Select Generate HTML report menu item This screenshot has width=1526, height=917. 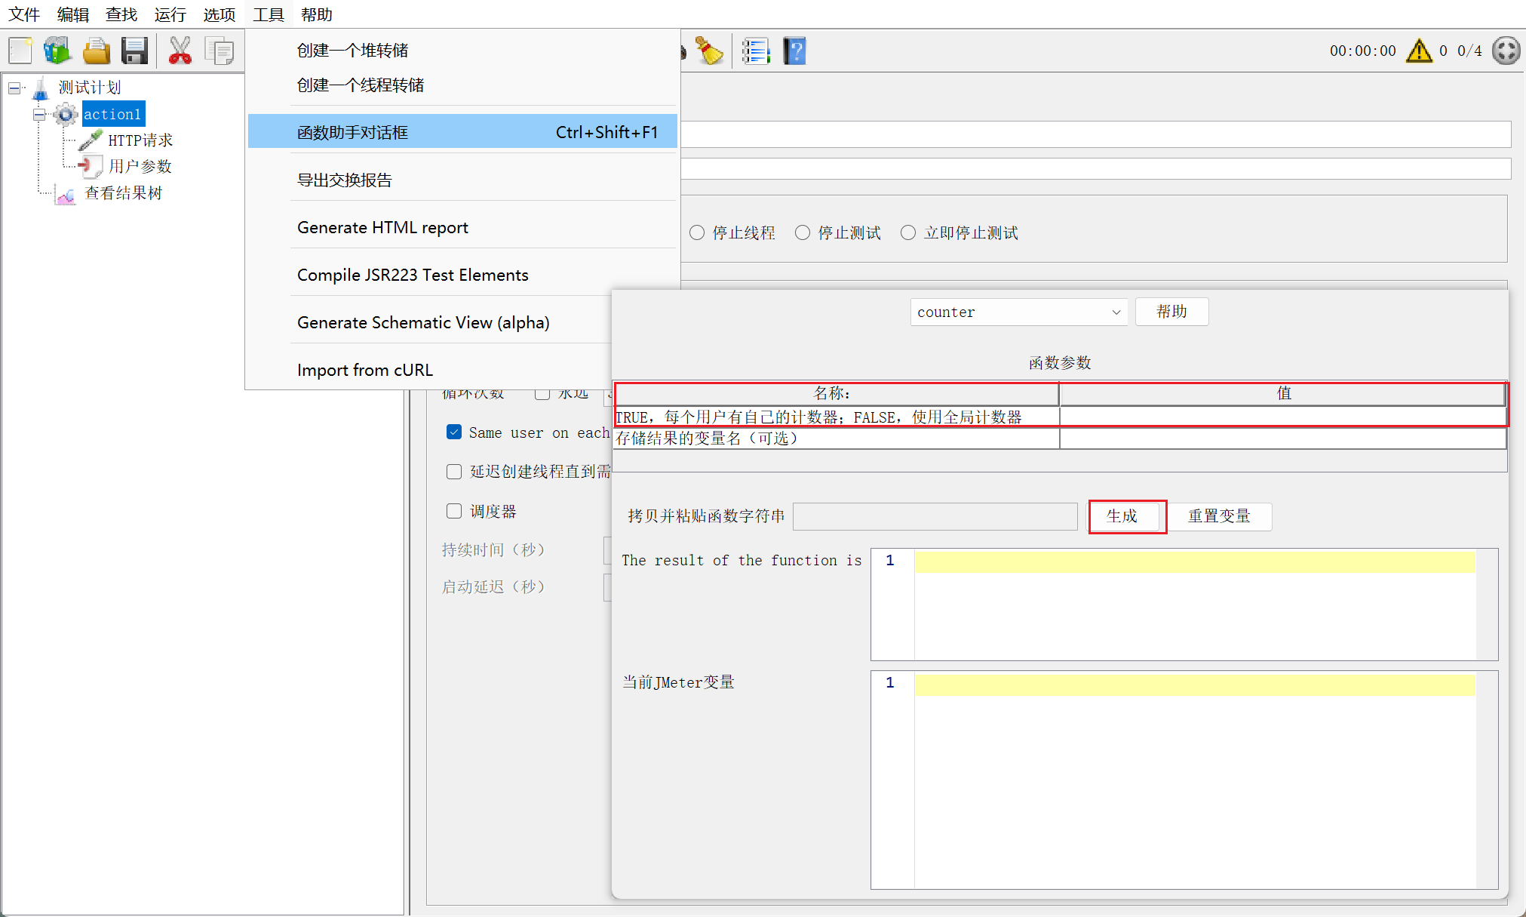[382, 228]
